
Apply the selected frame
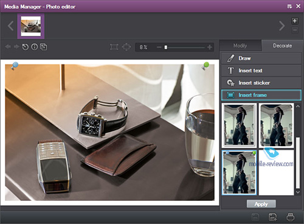(x=261, y=204)
